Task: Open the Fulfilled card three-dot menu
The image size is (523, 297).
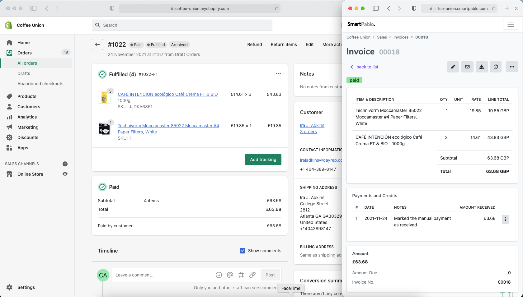Action: (278, 74)
